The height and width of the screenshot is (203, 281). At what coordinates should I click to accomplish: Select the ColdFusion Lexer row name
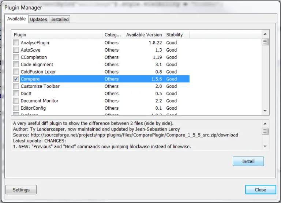click(38, 72)
